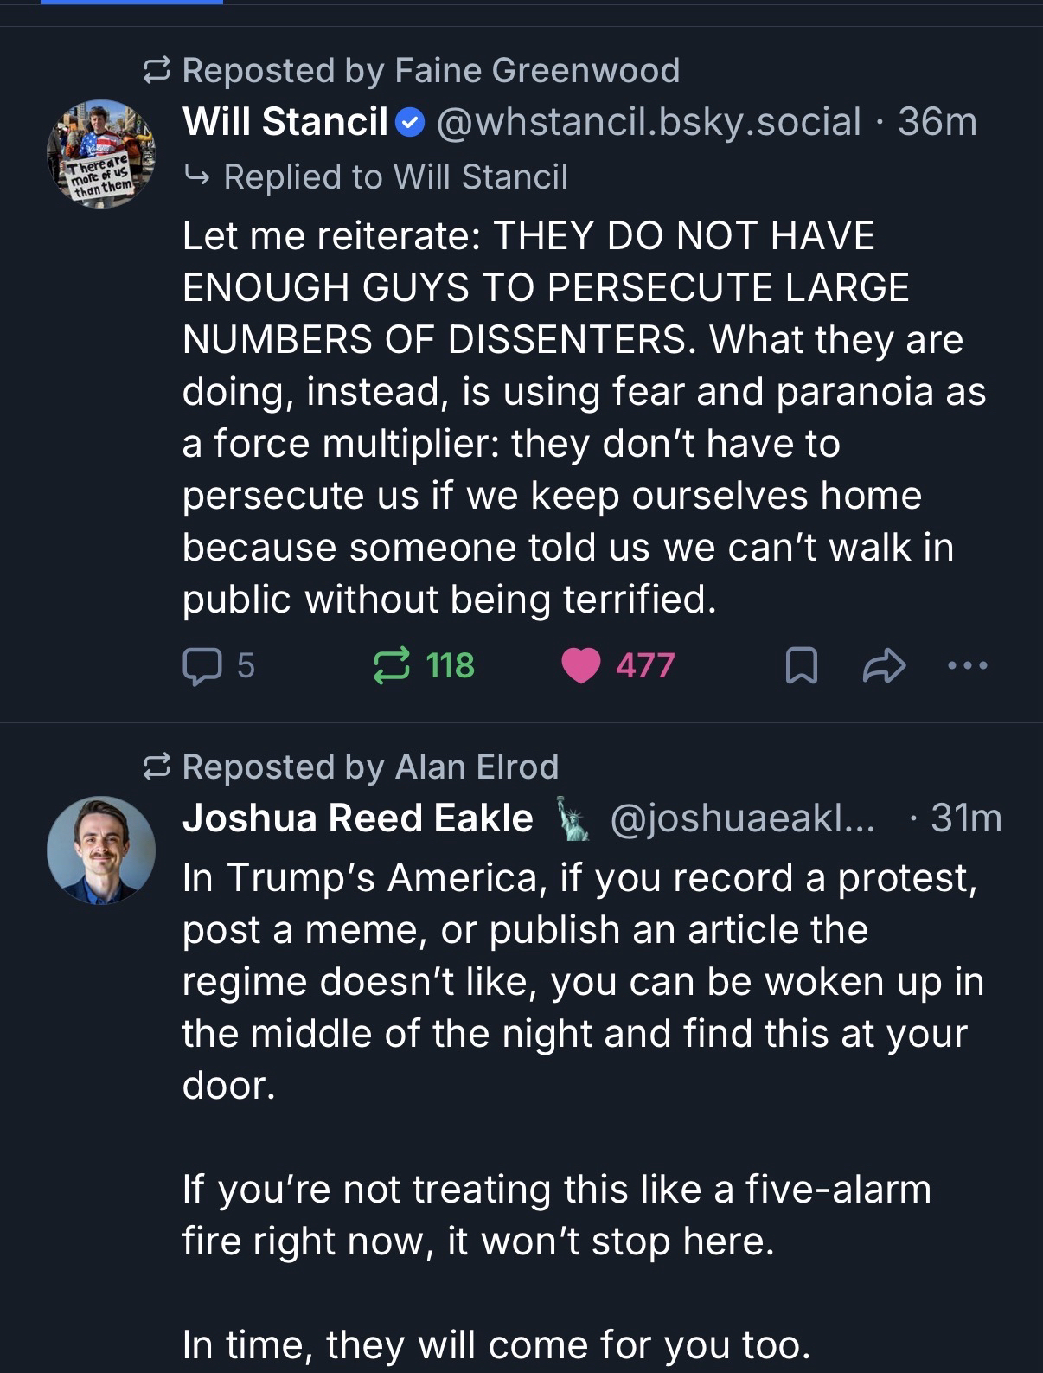
Task: Open the @whstancil.bsky.social handle
Action: [x=649, y=122]
